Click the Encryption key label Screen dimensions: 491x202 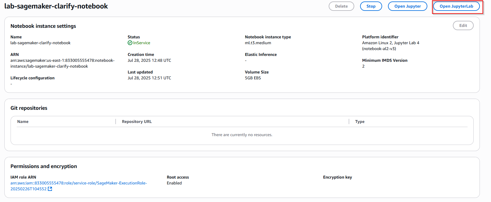(x=338, y=177)
